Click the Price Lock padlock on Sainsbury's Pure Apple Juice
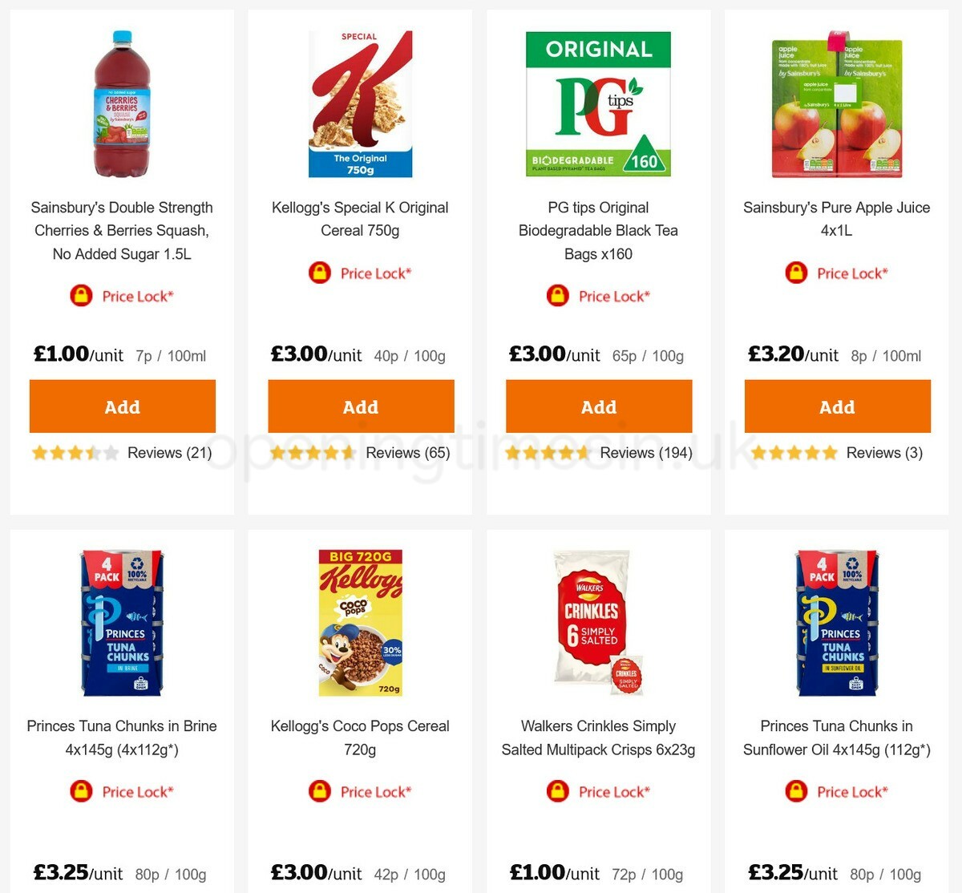The image size is (962, 893). 794,273
